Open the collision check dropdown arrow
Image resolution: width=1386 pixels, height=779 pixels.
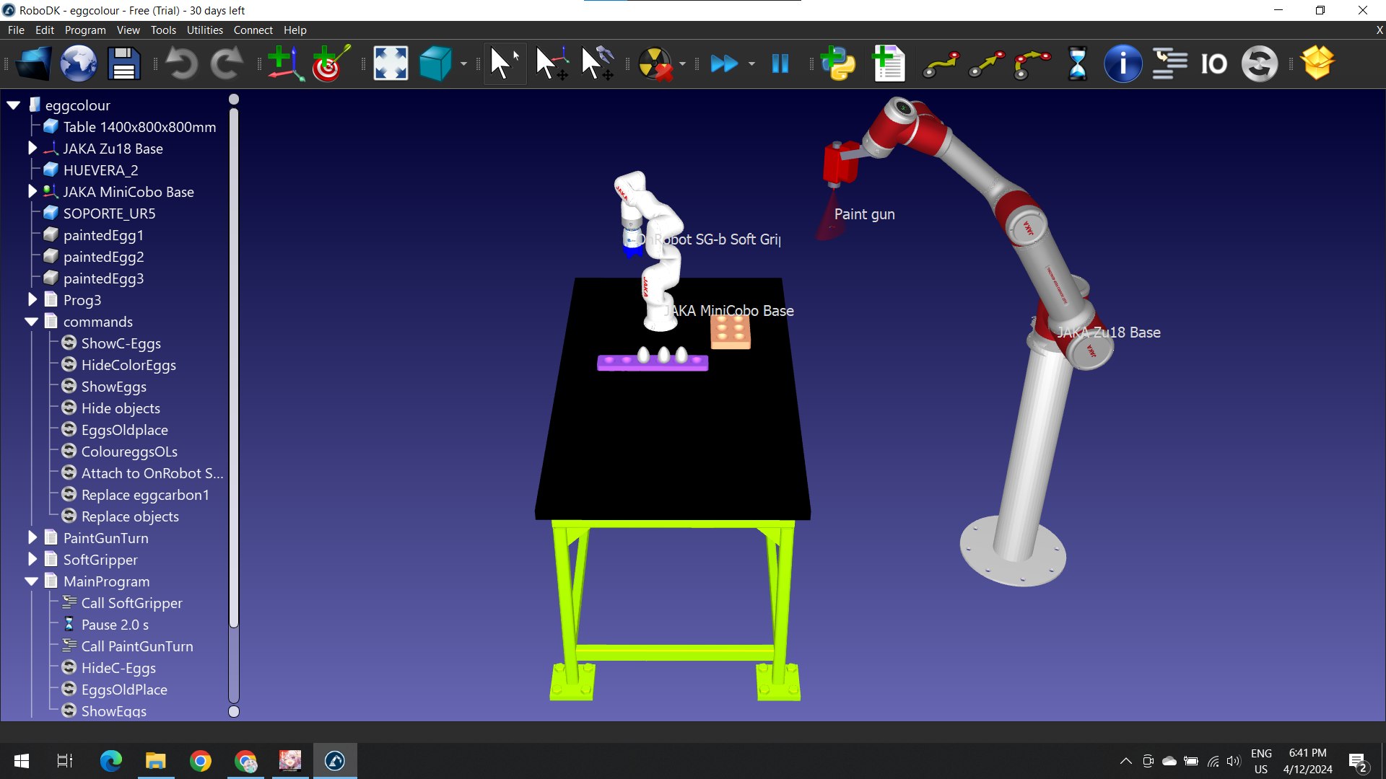click(682, 64)
